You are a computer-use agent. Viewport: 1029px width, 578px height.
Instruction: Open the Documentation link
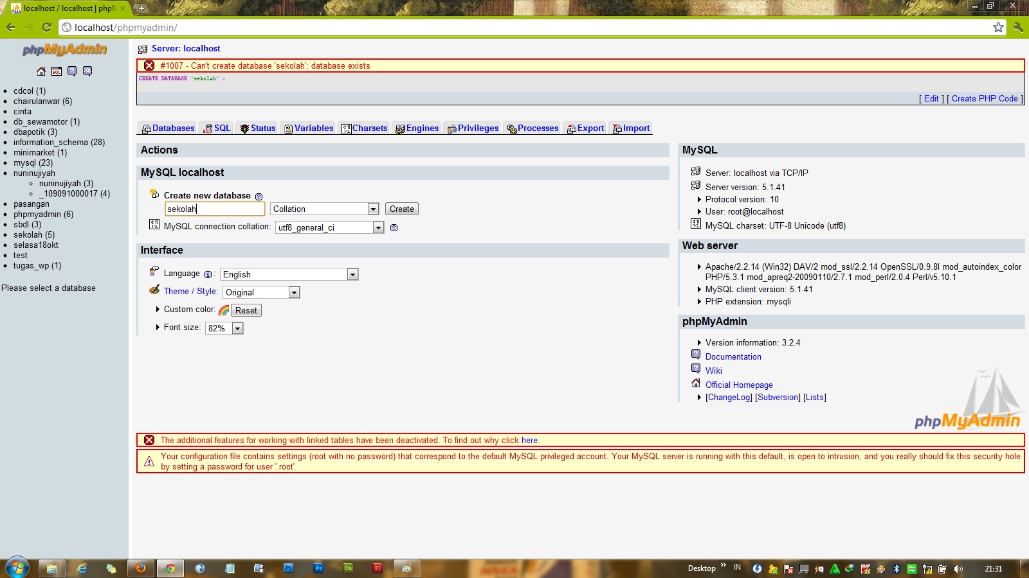[733, 357]
